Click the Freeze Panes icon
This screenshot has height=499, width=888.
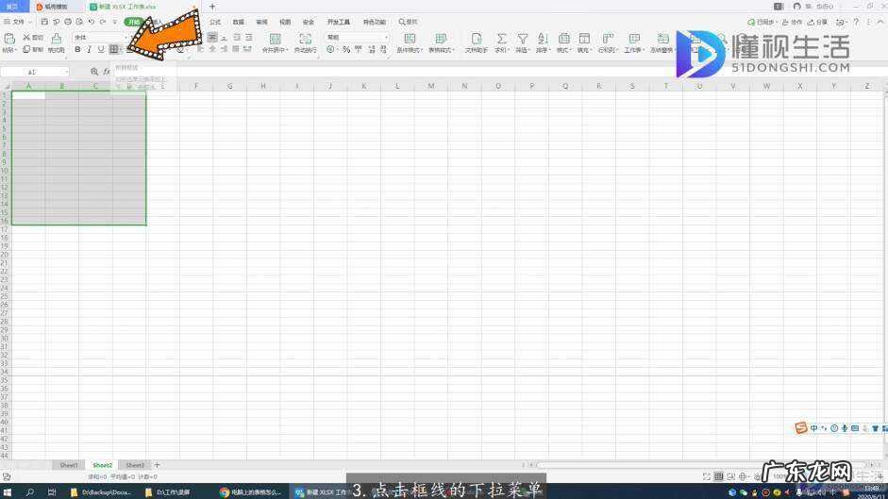pos(662,39)
